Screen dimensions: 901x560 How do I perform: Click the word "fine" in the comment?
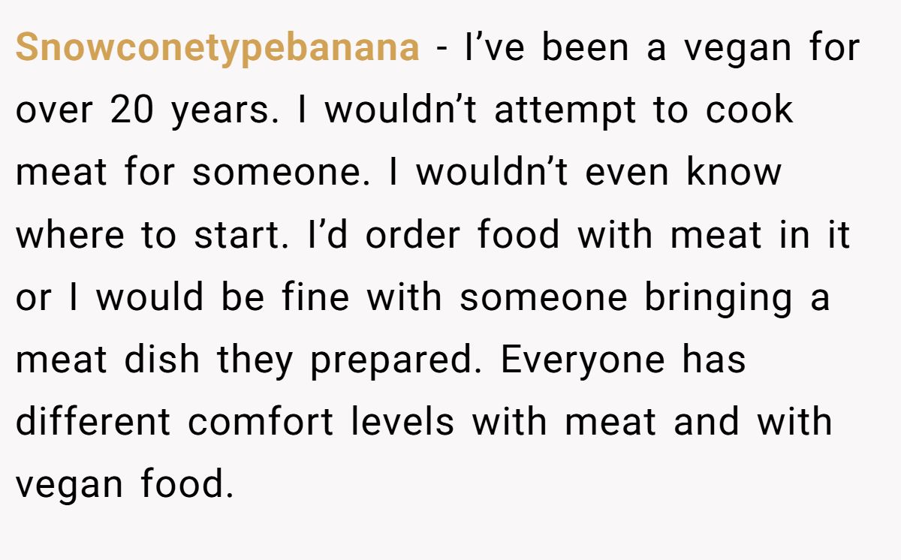pyautogui.click(x=316, y=298)
